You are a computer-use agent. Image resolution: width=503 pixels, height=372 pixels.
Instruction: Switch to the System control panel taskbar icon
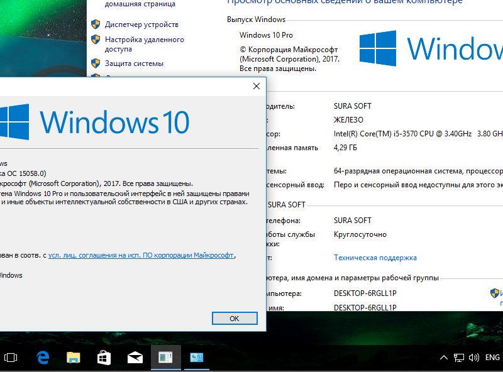[196, 358]
